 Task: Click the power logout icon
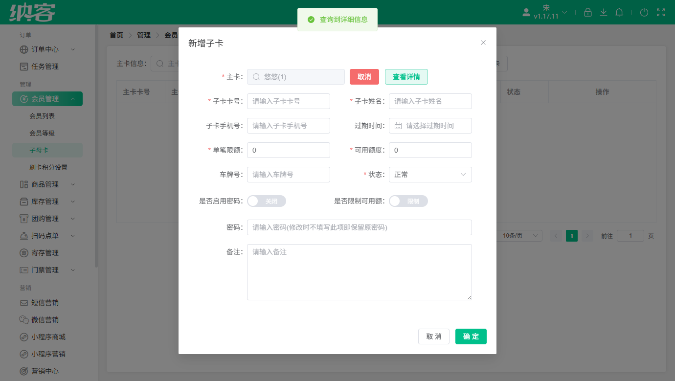pyautogui.click(x=644, y=12)
